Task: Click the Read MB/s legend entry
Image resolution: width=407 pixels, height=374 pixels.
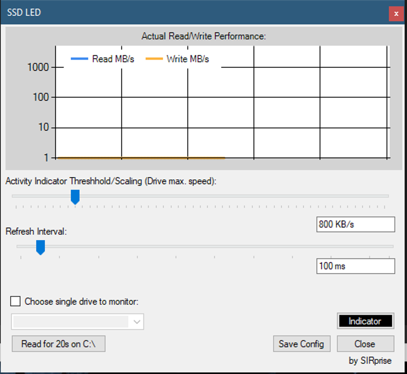Action: [x=103, y=59]
